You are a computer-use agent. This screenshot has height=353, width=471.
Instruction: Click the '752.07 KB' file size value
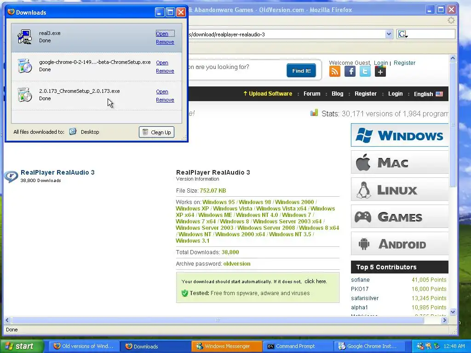(x=213, y=191)
